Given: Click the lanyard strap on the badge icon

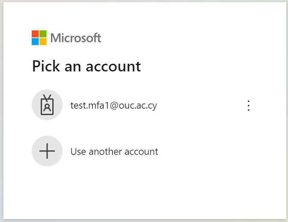Looking at the screenshot, I should (x=47, y=98).
